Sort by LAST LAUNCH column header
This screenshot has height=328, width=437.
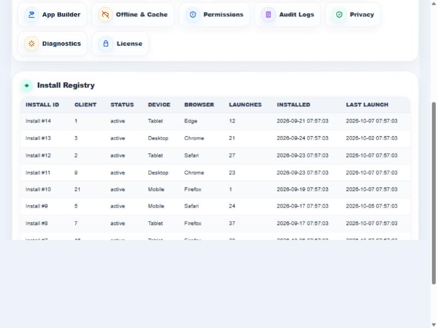click(x=367, y=104)
